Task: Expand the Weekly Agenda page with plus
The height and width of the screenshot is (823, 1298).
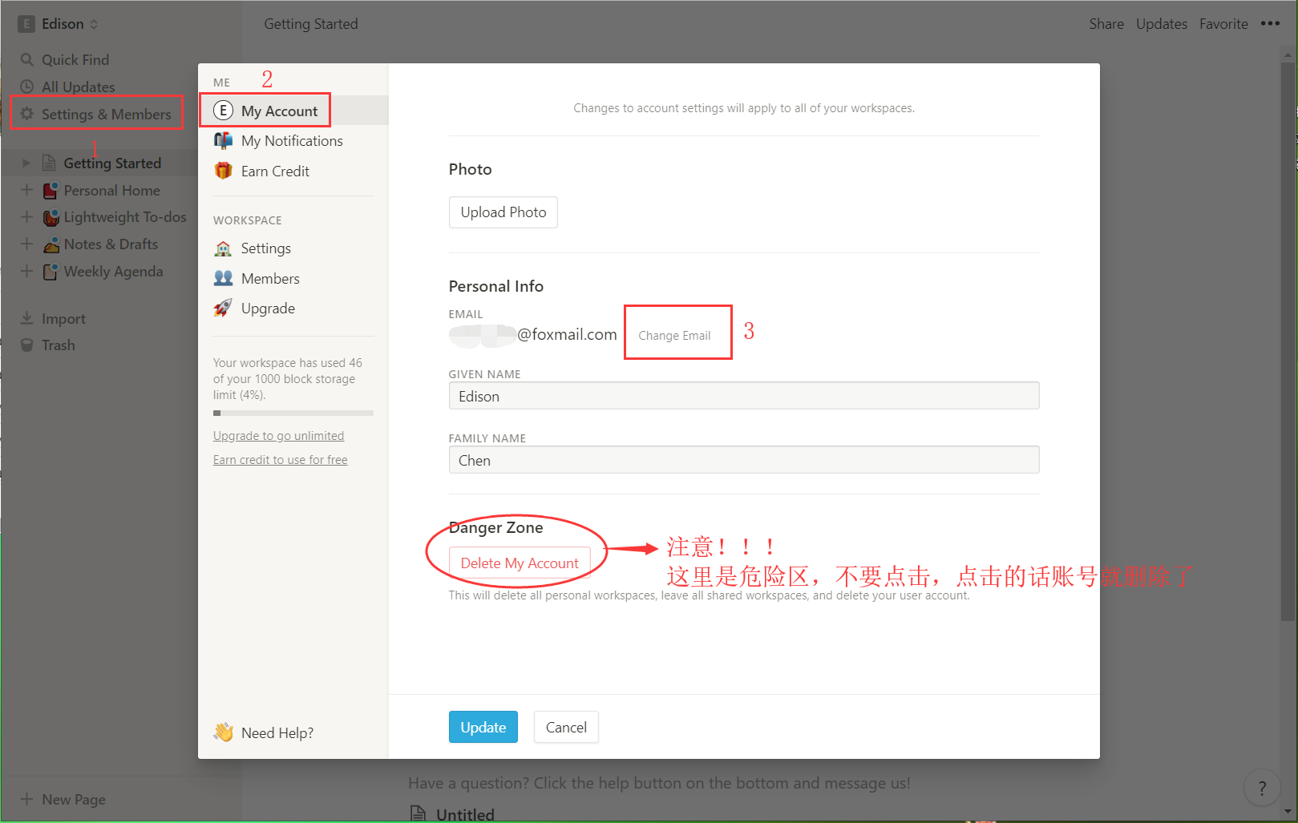Action: [x=26, y=271]
